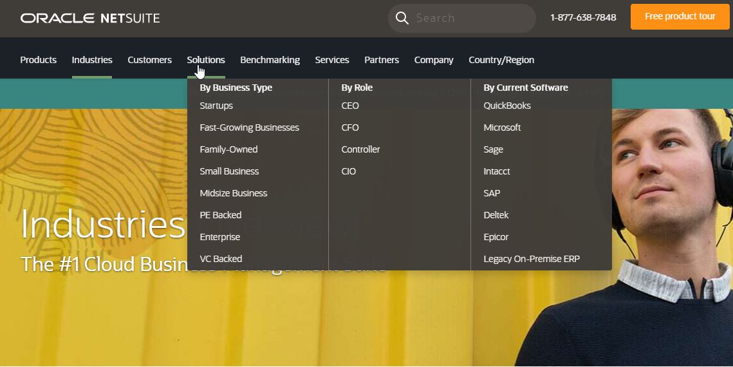Viewport: 733px width, 367px height.
Task: Go to the Benchmarking menu
Action: click(x=270, y=60)
